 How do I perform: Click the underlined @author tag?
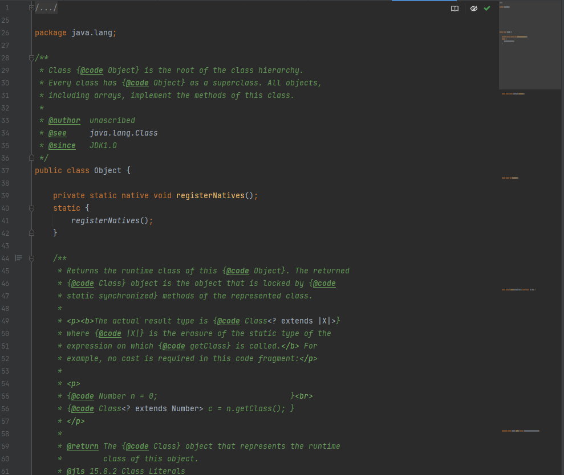click(64, 120)
